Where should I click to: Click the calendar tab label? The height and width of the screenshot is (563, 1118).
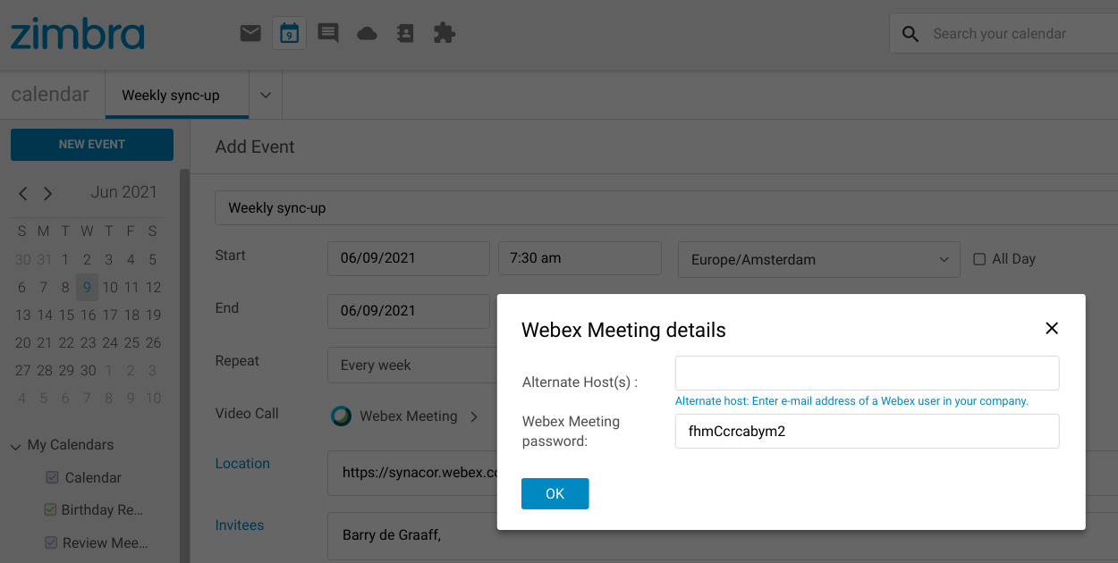click(50, 95)
